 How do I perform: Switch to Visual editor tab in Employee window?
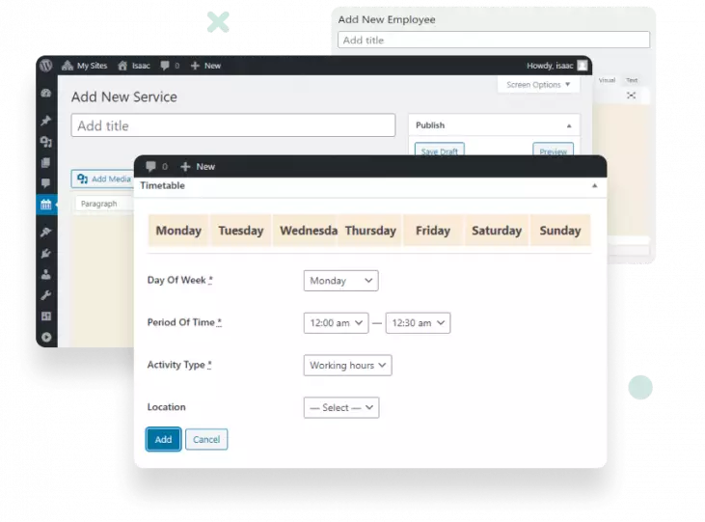pyautogui.click(x=607, y=80)
